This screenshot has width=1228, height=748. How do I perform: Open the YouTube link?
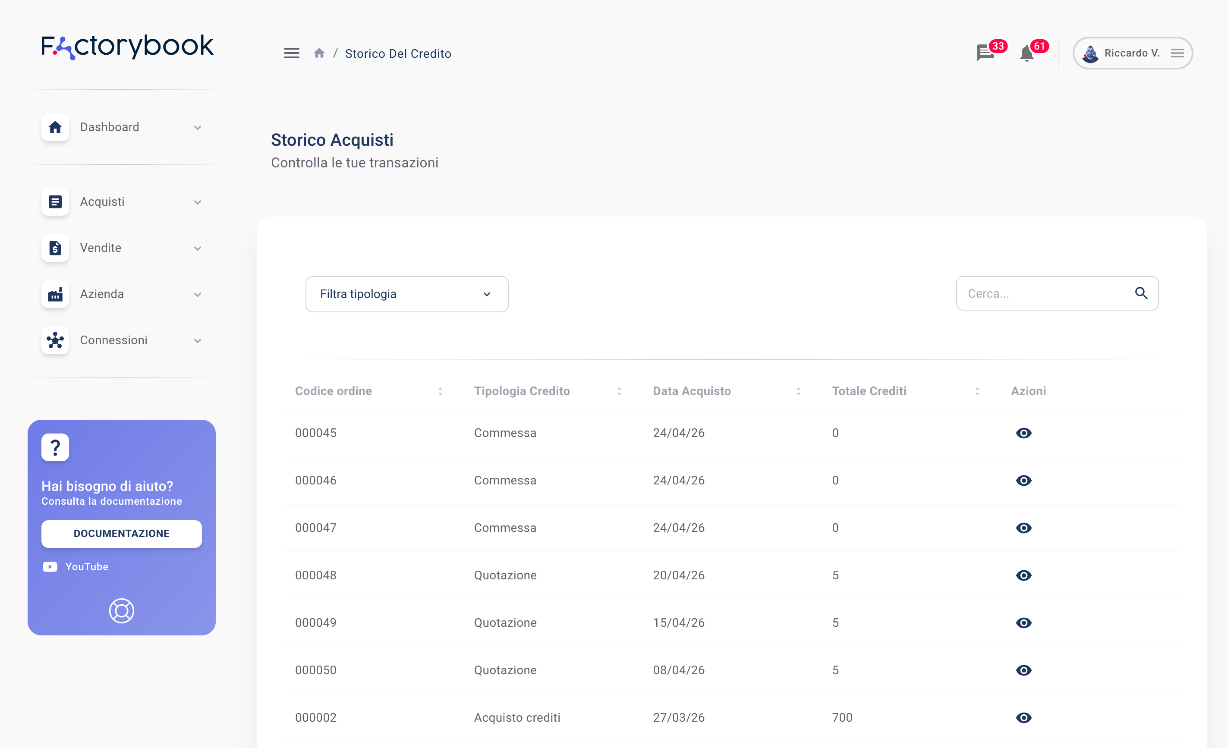tap(86, 567)
